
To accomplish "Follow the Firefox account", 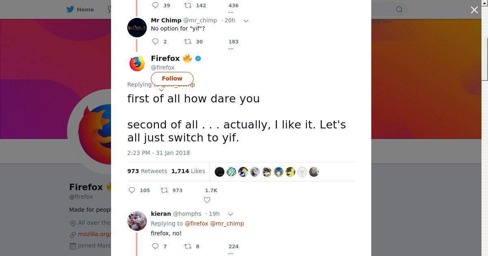I will pos(172,78).
